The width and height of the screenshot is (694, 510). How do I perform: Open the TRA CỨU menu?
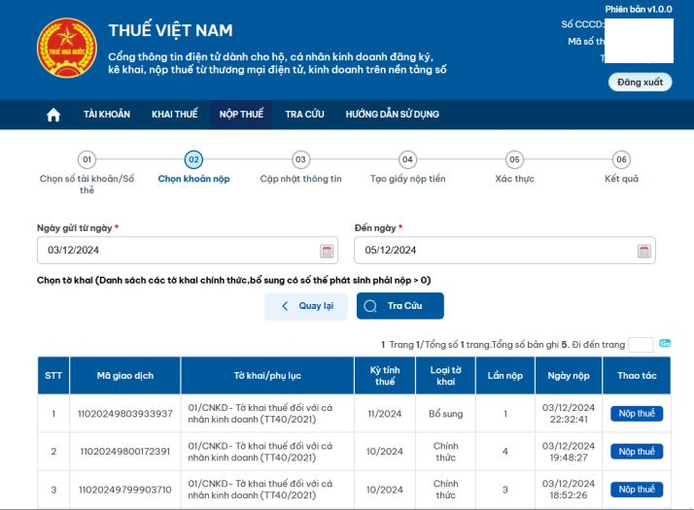point(304,115)
